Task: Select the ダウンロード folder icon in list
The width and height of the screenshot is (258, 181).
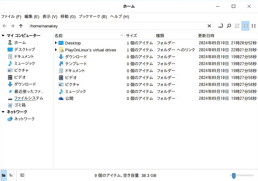Action: (61, 57)
